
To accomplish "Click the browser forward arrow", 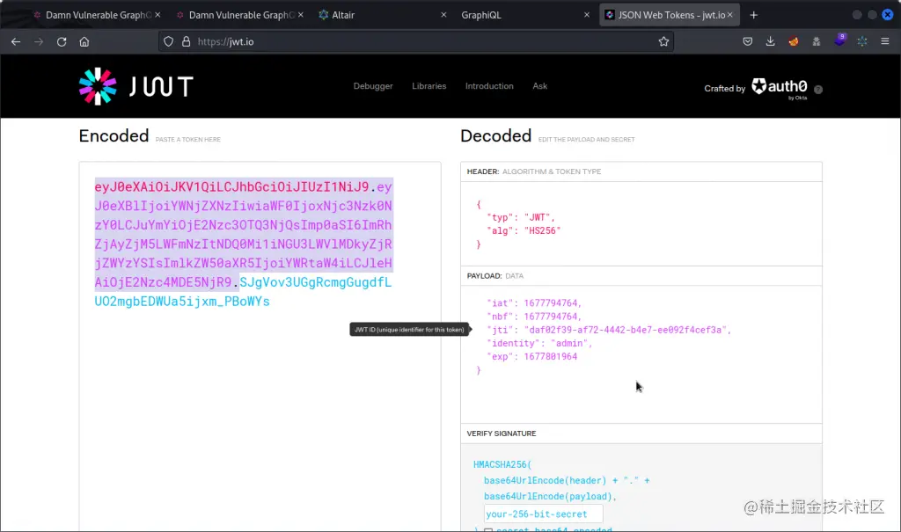I will point(39,41).
